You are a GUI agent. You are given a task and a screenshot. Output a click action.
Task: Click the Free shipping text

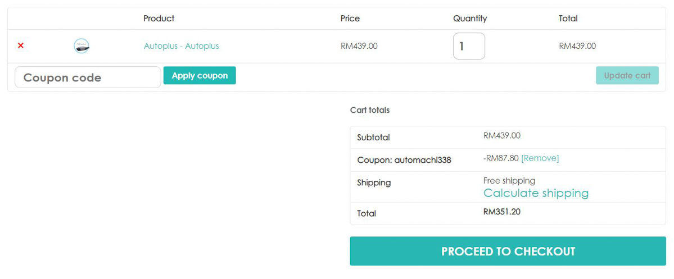pyautogui.click(x=509, y=181)
